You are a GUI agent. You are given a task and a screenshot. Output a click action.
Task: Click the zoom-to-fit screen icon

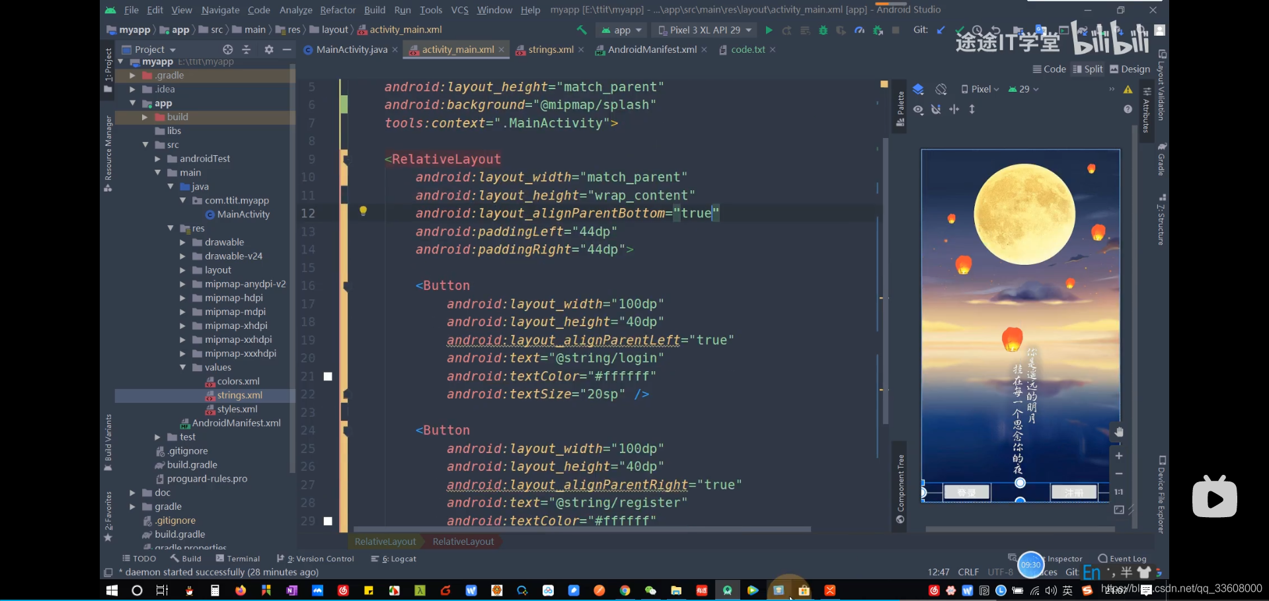click(1119, 510)
